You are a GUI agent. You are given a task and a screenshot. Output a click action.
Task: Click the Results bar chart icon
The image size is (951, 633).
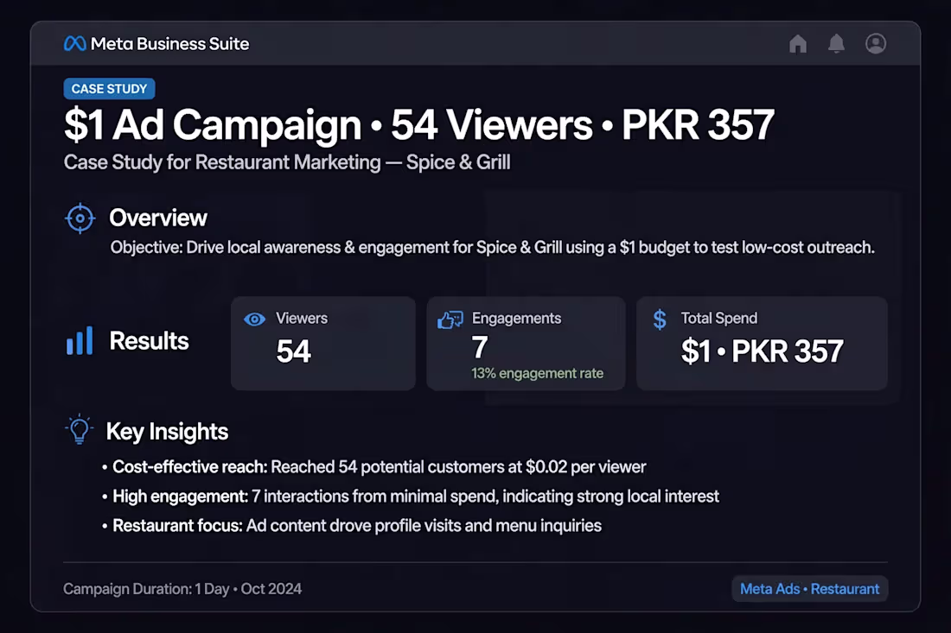click(80, 340)
